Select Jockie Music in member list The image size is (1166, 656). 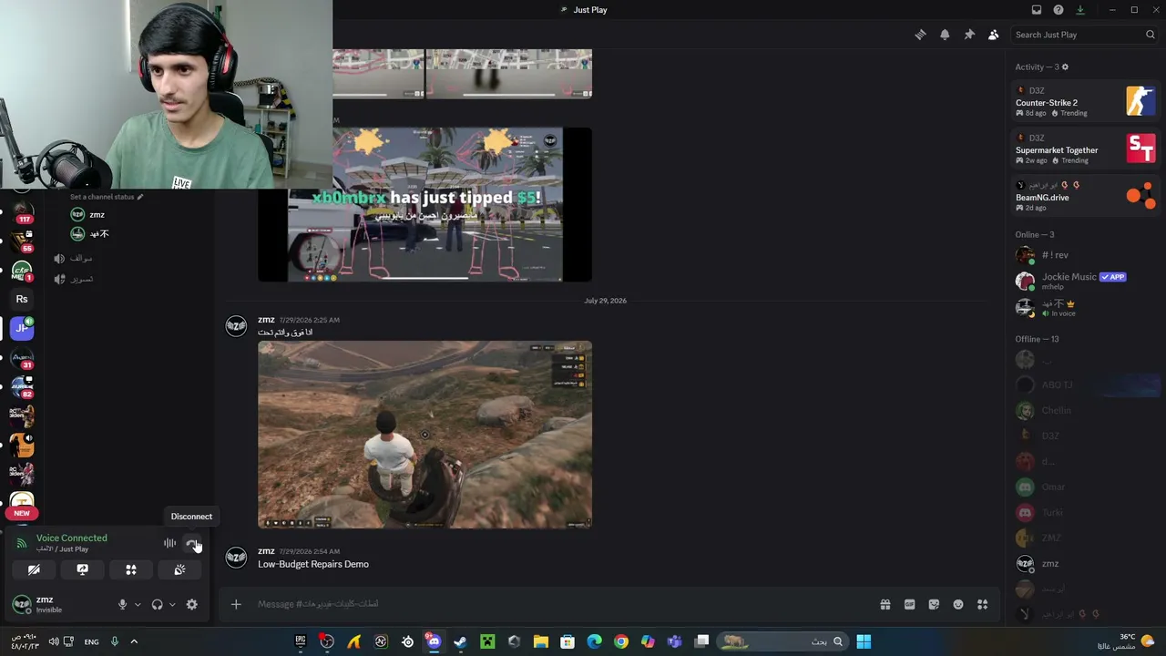pyautogui.click(x=1085, y=281)
